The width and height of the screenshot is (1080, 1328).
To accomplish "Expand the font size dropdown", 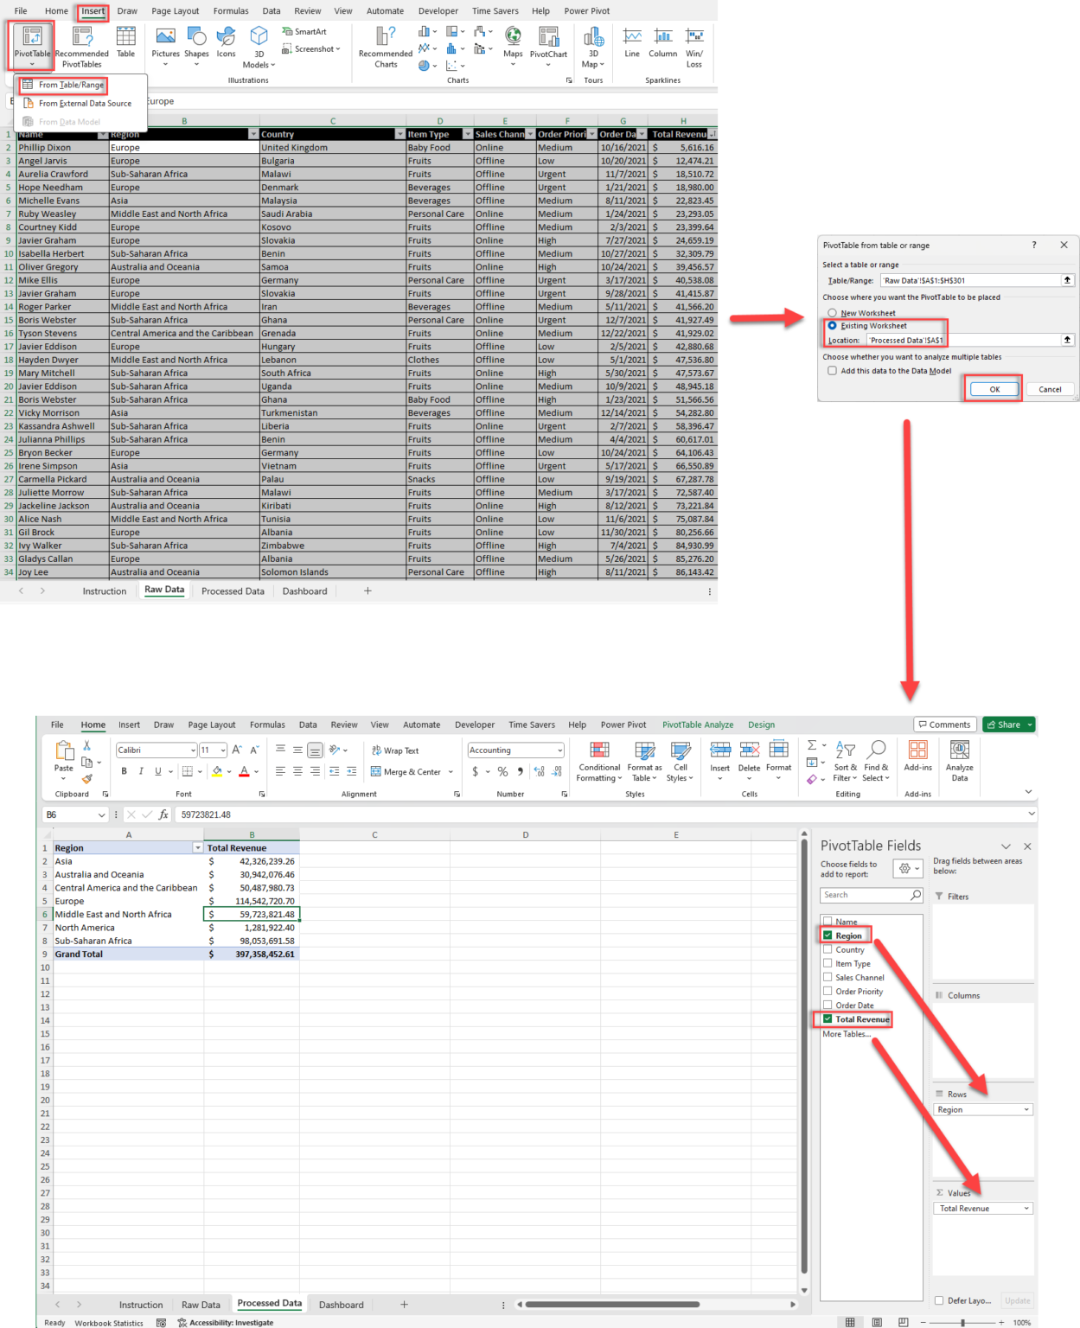I will [224, 750].
